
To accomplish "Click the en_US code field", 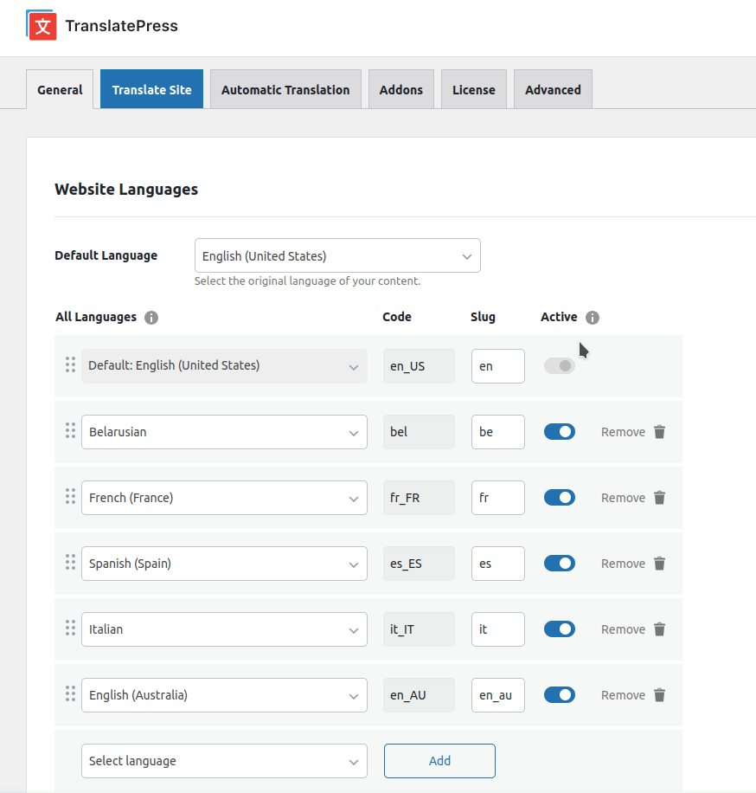I will tap(419, 366).
